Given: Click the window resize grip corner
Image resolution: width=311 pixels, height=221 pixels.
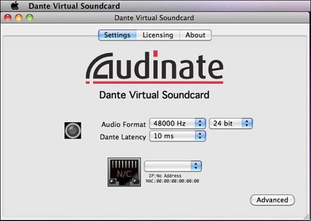Looking at the screenshot, I should coord(307,217).
